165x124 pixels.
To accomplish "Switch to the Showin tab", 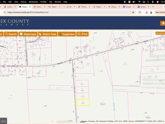I will pos(143,7).
